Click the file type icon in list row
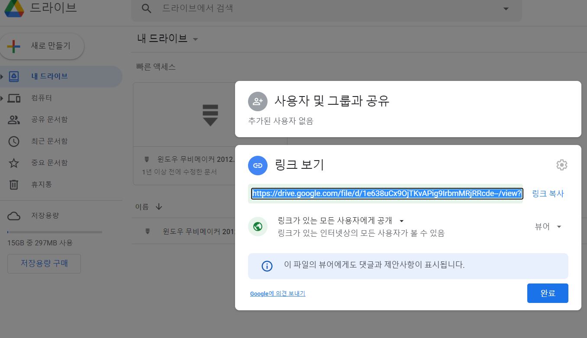Screen dimensions: 587x338 (148, 232)
